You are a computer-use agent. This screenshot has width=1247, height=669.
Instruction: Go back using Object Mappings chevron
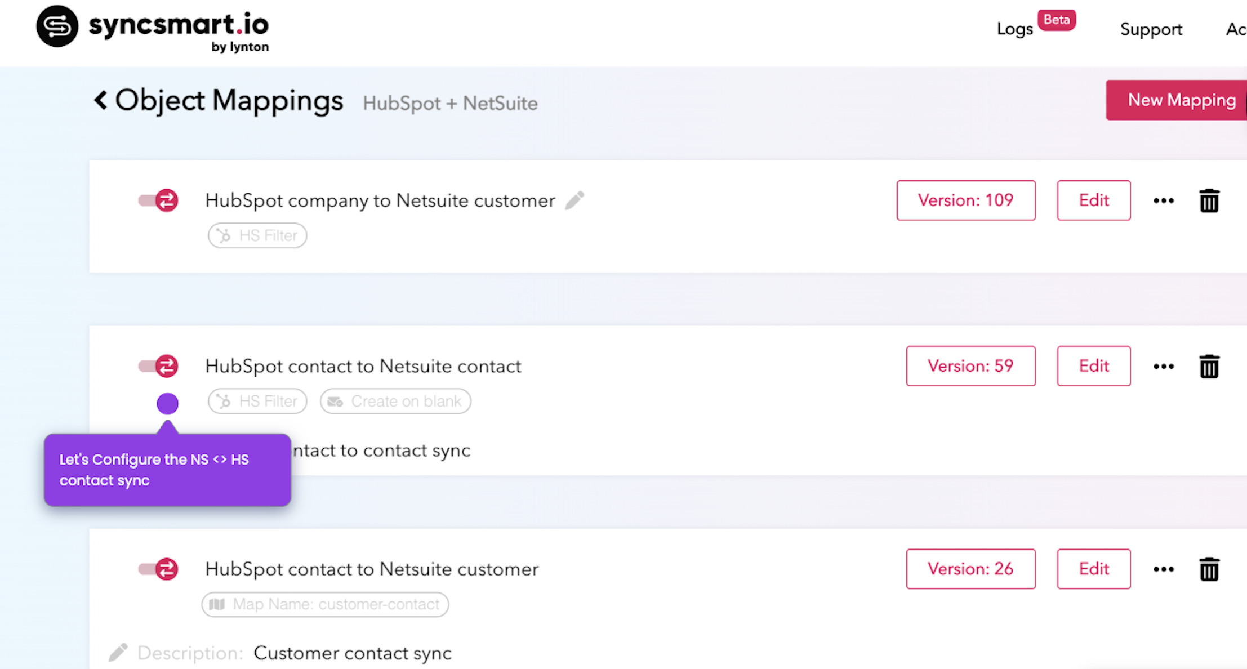(x=101, y=100)
